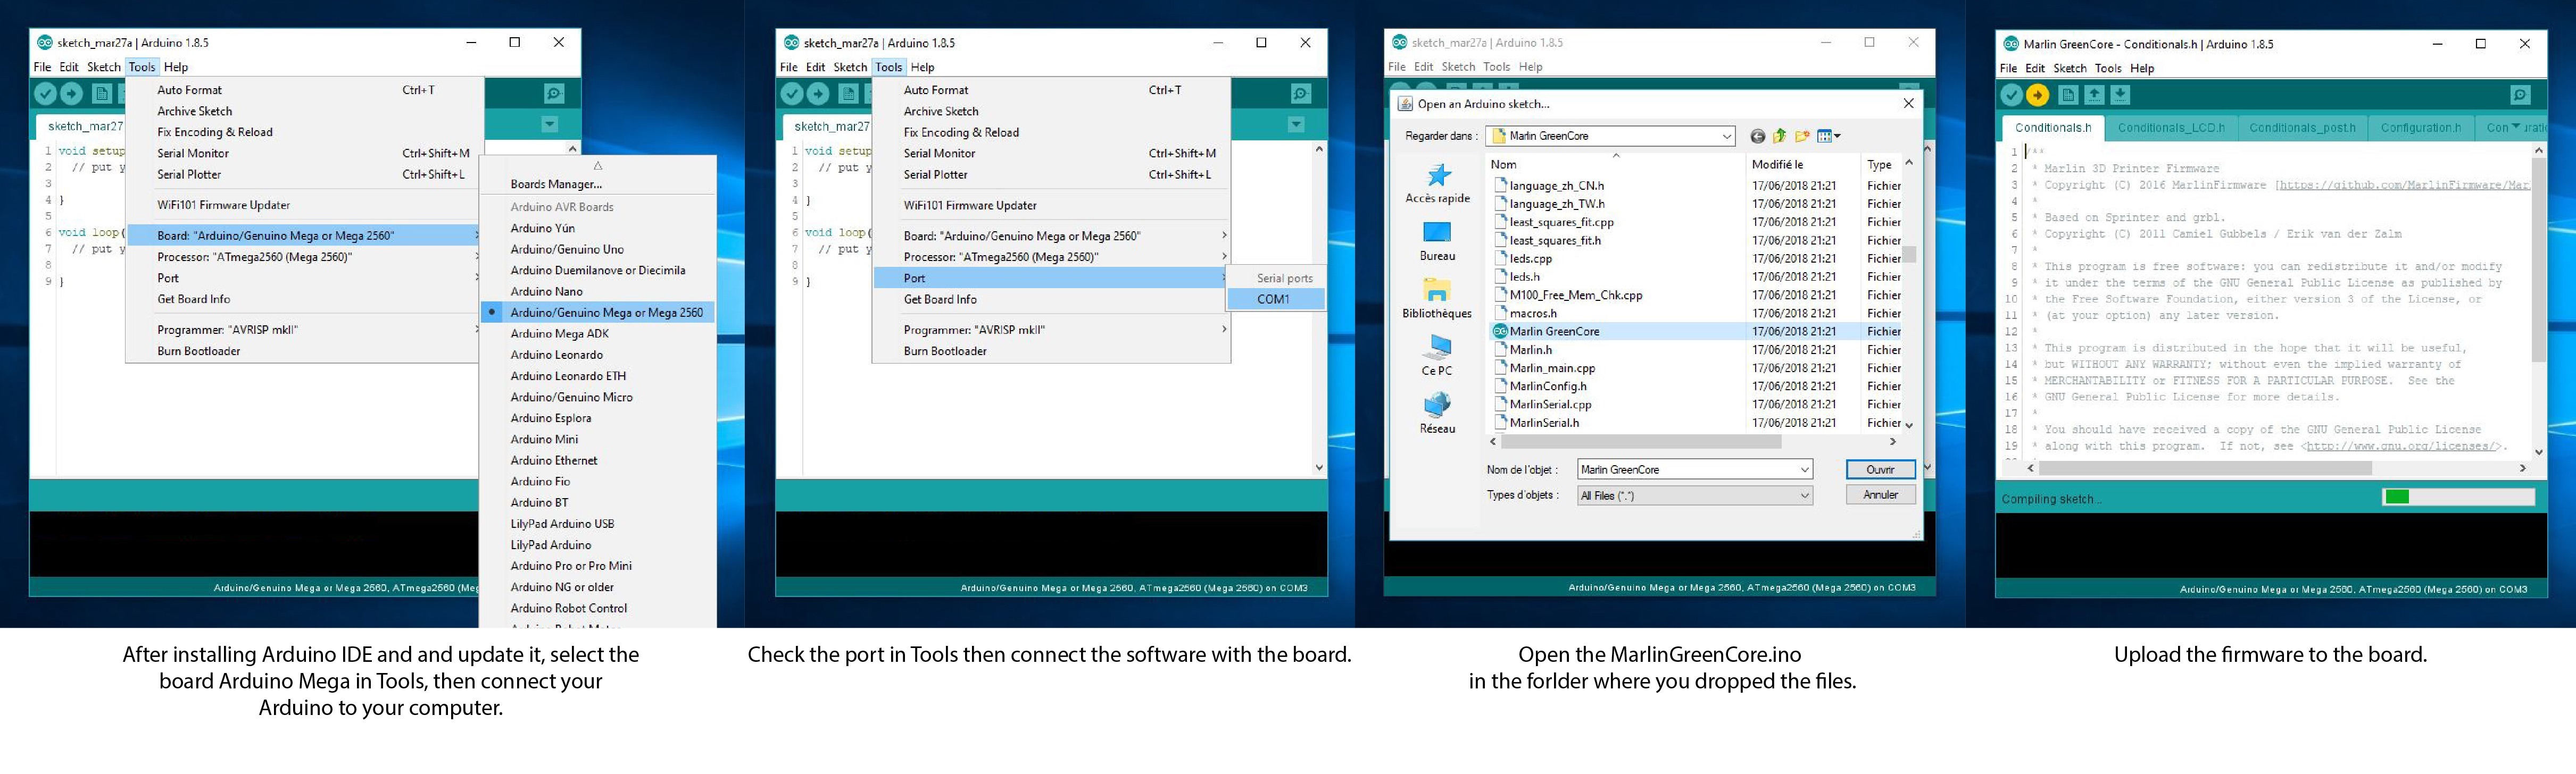Click the Back arrow icon in Open dialog
Screen dimensions: 2576x774
pyautogui.click(x=1757, y=136)
